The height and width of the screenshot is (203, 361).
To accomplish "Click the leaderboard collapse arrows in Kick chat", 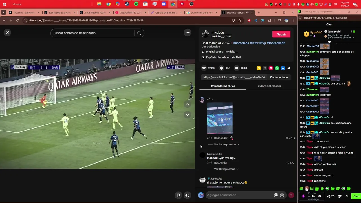I will click(329, 42).
